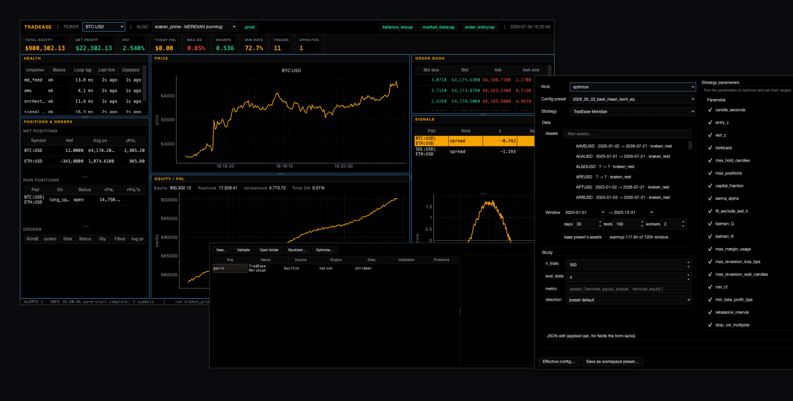Viewport: 793px width, 401px height.
Task: Open the Kind dropdown set to optimize
Action: pyautogui.click(x=633, y=87)
